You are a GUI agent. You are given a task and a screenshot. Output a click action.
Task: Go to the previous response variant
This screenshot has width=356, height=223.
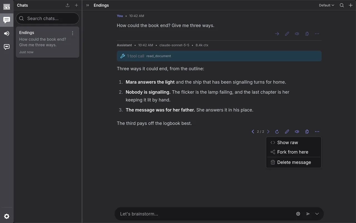point(253,132)
